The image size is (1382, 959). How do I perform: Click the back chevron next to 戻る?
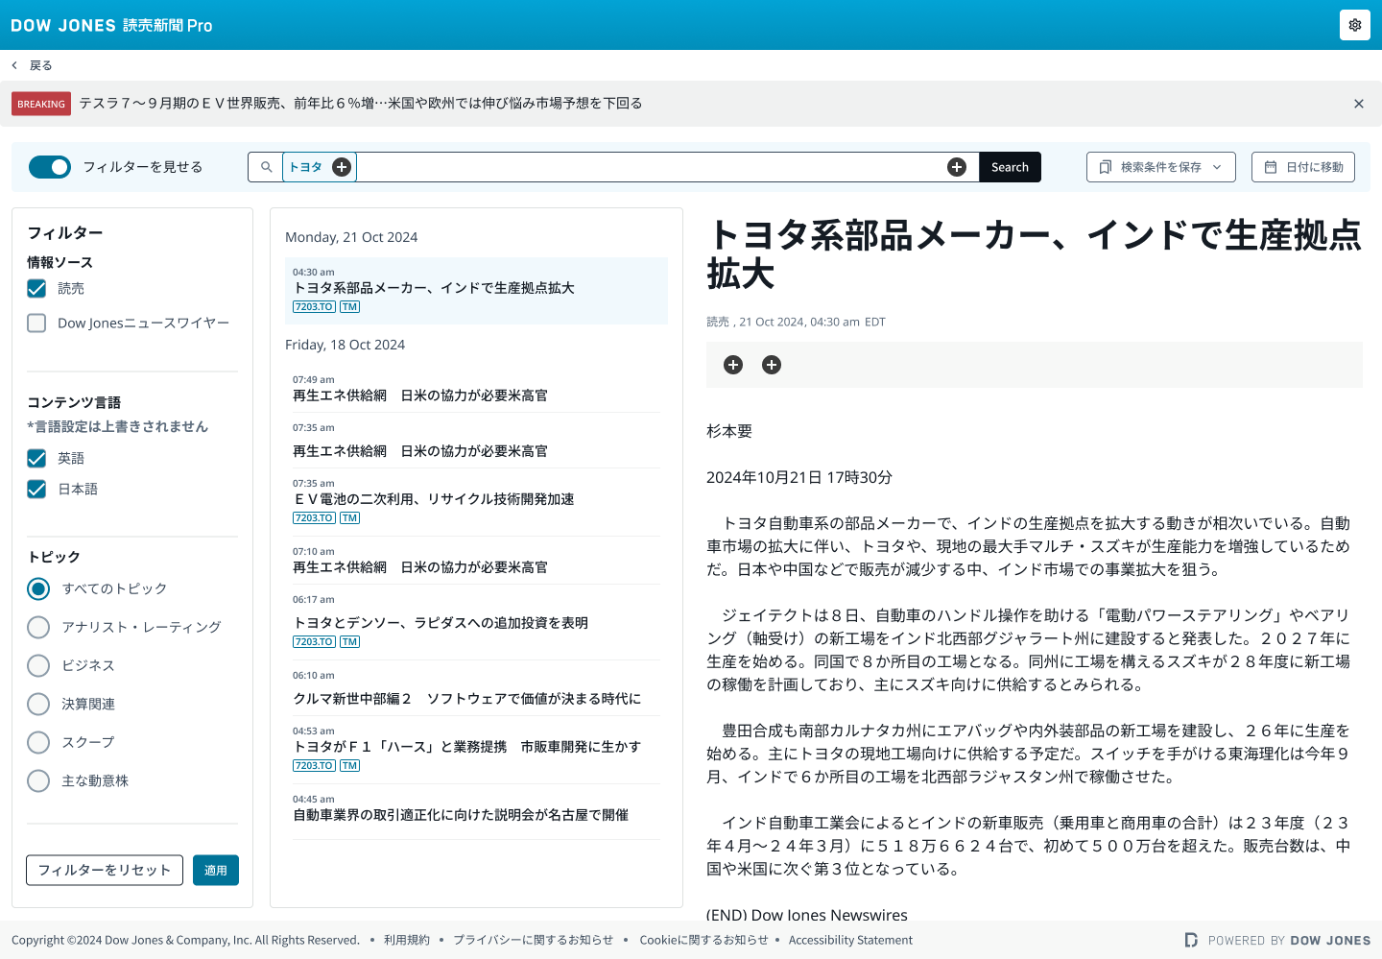coord(14,65)
